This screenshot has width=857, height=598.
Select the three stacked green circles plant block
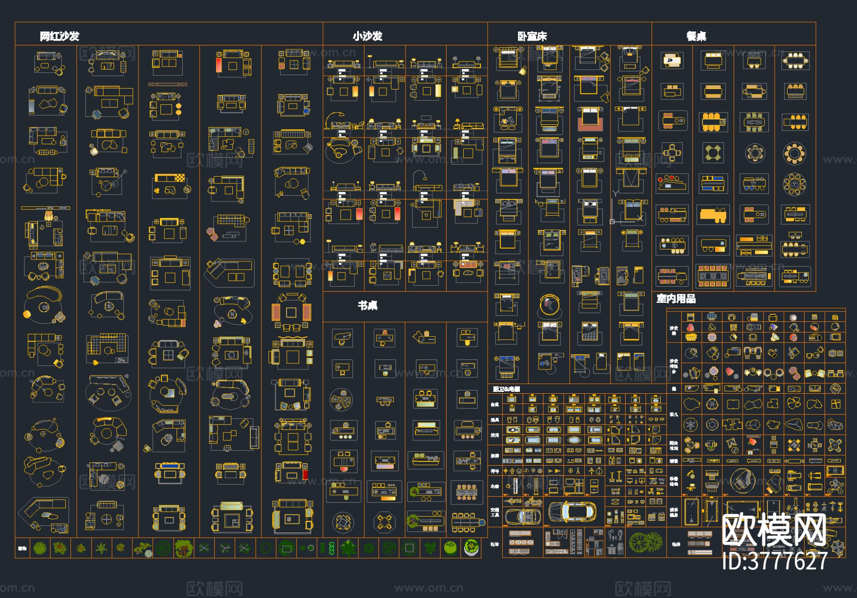point(331,548)
